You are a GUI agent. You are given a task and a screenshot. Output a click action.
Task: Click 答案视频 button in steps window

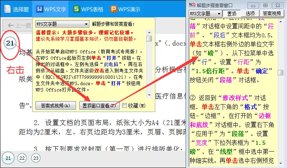272,13
